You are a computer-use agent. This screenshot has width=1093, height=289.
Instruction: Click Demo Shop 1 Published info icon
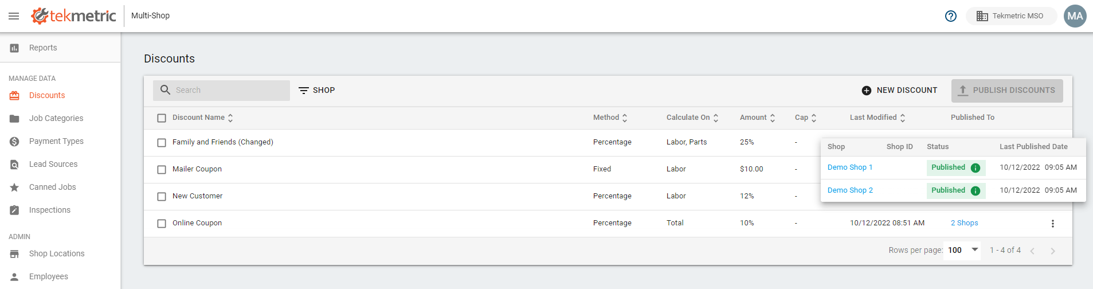pyautogui.click(x=976, y=168)
